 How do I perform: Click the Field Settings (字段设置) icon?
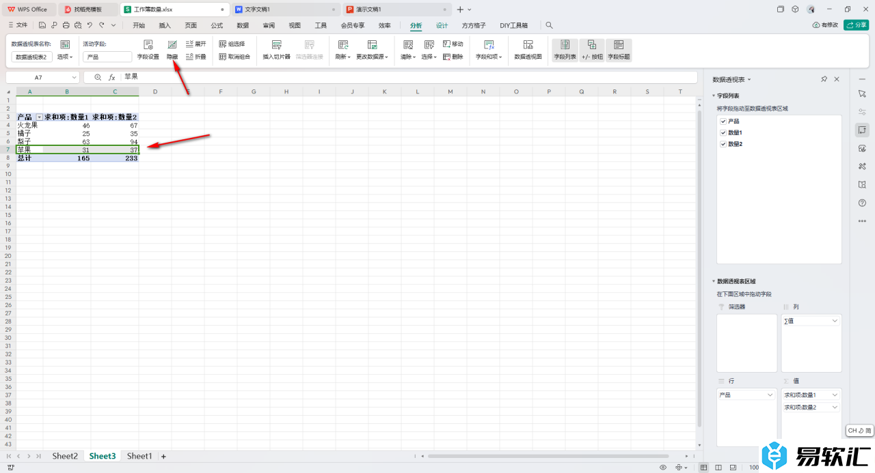[148, 44]
